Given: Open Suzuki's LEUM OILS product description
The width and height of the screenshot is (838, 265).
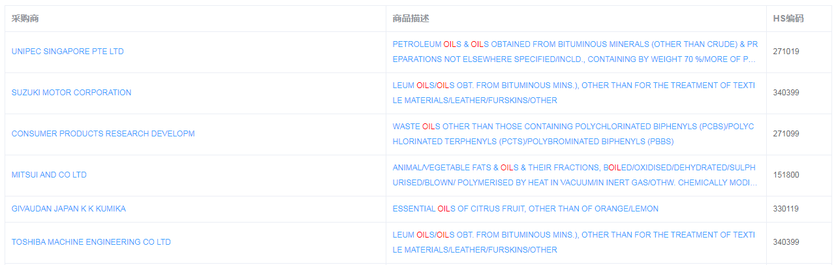Looking at the screenshot, I should click(x=574, y=93).
